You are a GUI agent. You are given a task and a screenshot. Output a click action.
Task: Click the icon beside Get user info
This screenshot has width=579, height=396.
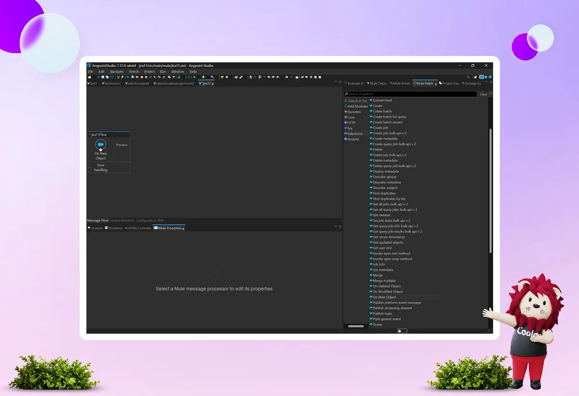(x=371, y=248)
